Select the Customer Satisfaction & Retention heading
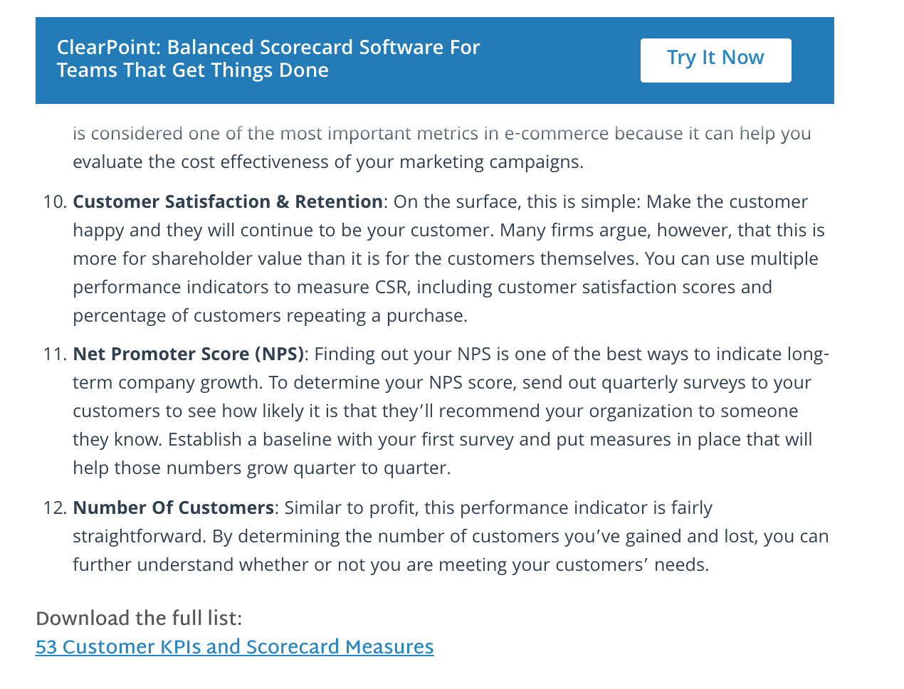904x689 pixels. pos(228,202)
